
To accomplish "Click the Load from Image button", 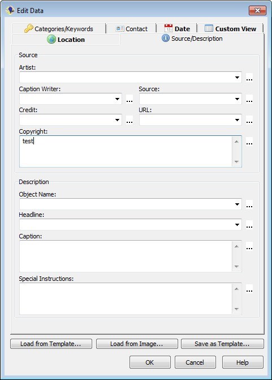I will pyautogui.click(x=137, y=344).
